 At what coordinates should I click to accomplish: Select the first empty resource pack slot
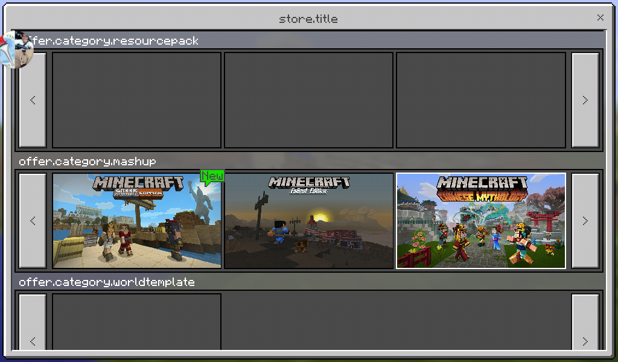click(x=137, y=100)
